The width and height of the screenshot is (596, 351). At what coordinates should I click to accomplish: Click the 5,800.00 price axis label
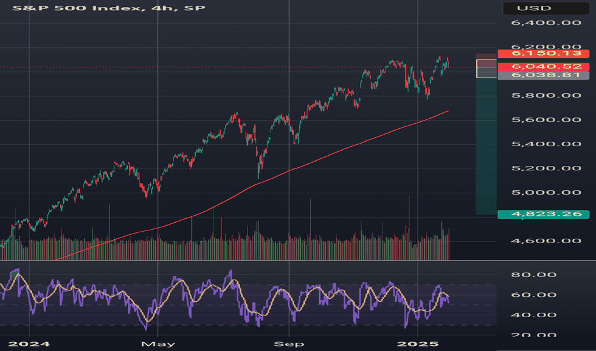coord(546,95)
